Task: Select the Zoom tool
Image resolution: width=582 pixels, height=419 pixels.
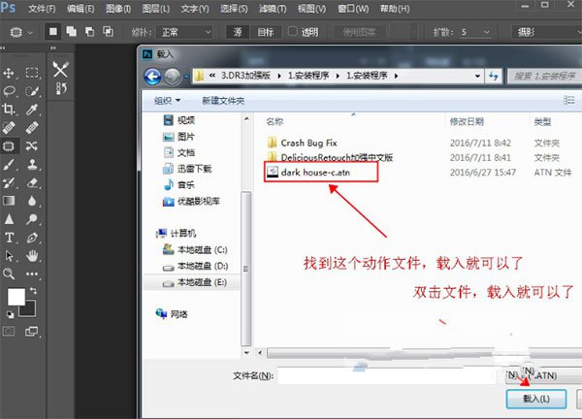Action: pos(9,274)
